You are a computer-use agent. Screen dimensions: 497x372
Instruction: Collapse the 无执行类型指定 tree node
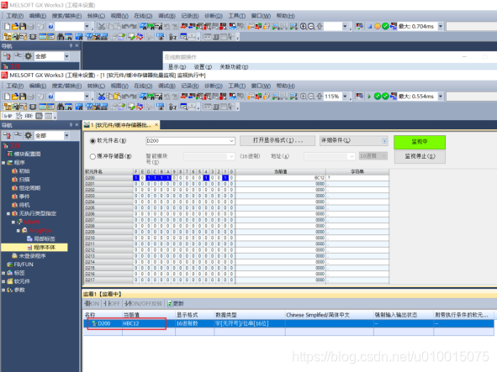[8, 213]
